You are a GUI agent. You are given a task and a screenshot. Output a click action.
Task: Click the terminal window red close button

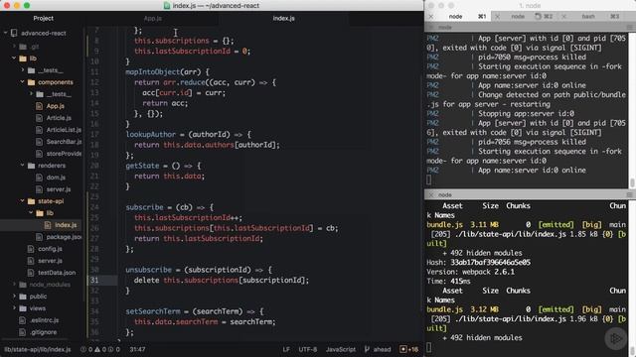tap(431, 5)
